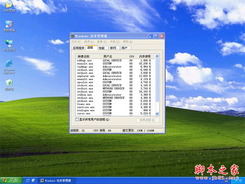The height and width of the screenshot is (184, 245).
Task: Launch Internet Explorer from desktop
Action: (x=9, y=67)
